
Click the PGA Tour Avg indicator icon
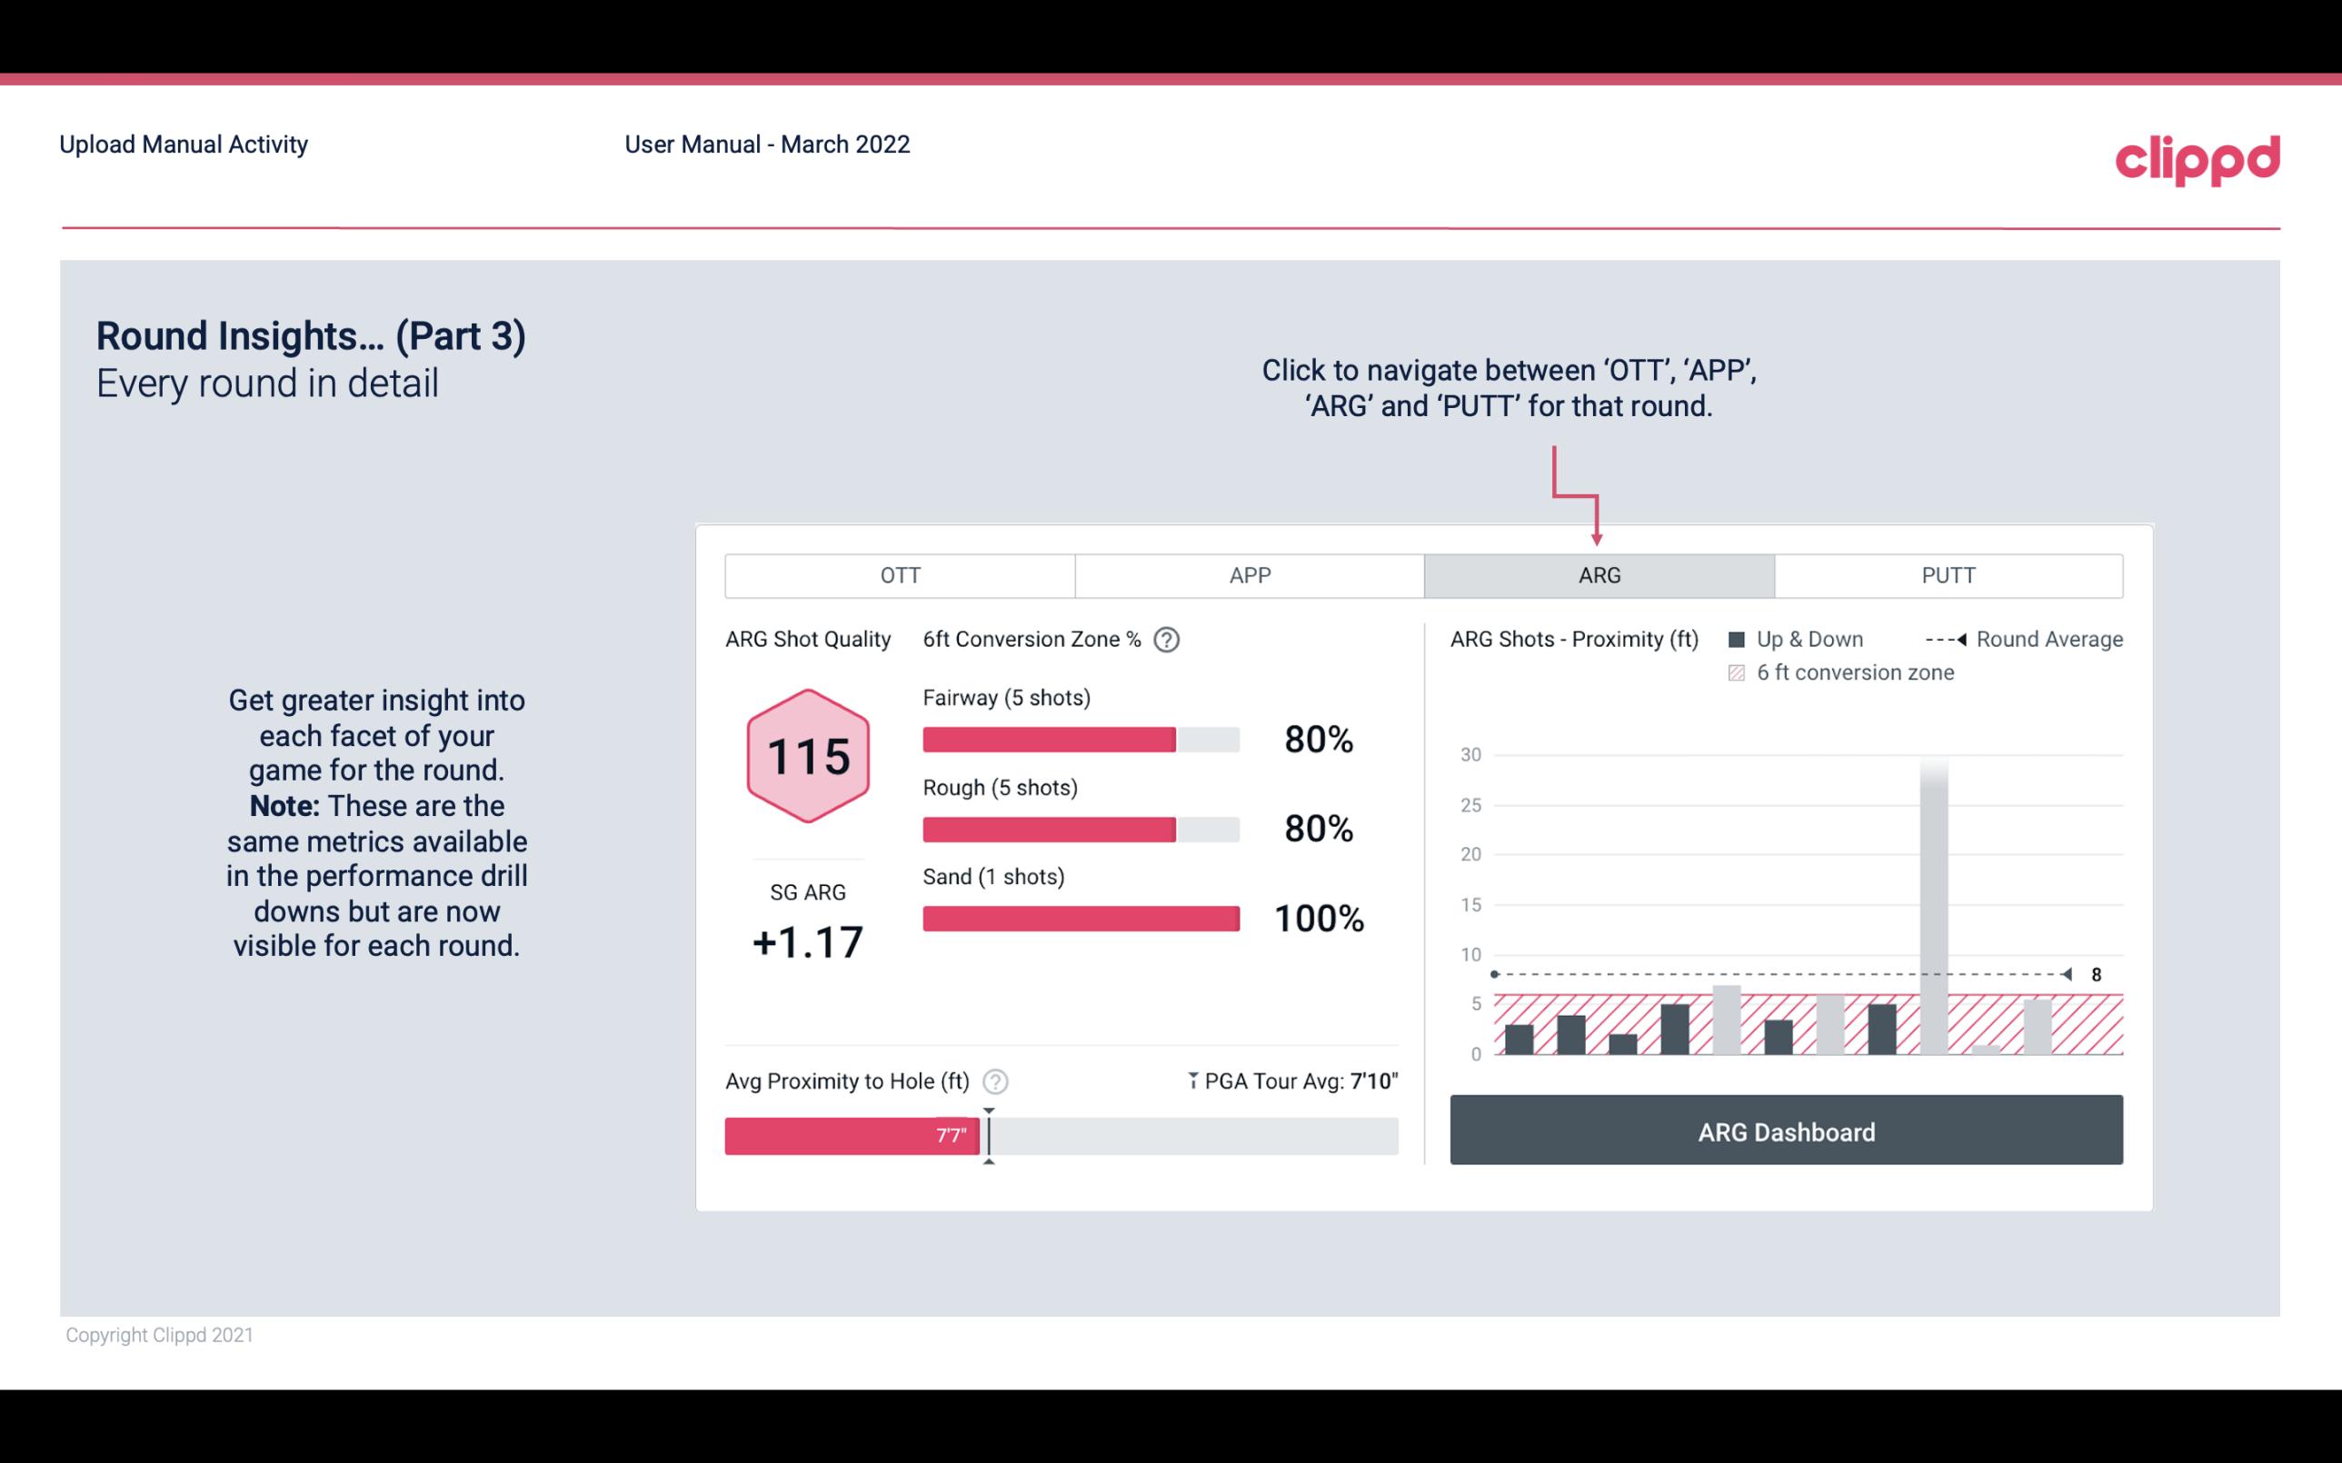[1191, 1080]
